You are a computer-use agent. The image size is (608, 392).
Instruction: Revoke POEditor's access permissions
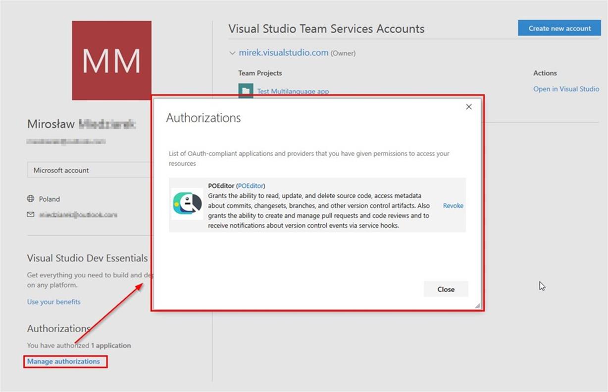coord(453,205)
